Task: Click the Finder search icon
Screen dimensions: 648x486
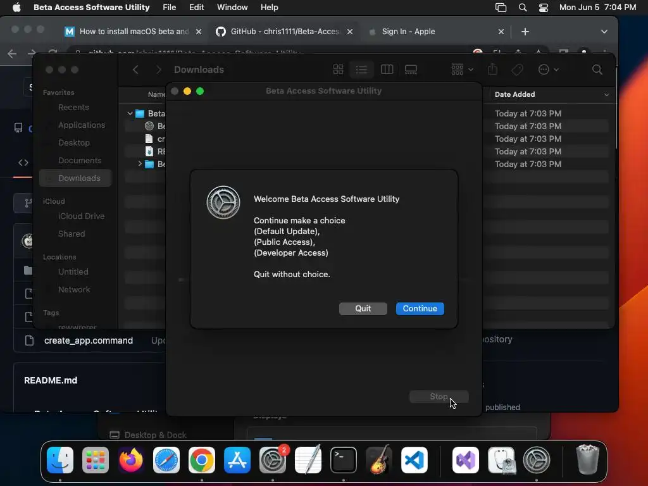Action: tap(597, 70)
